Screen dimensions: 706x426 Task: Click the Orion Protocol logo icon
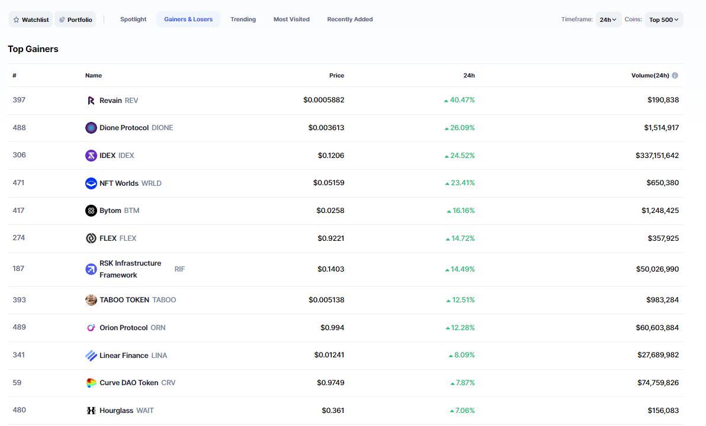pyautogui.click(x=91, y=328)
